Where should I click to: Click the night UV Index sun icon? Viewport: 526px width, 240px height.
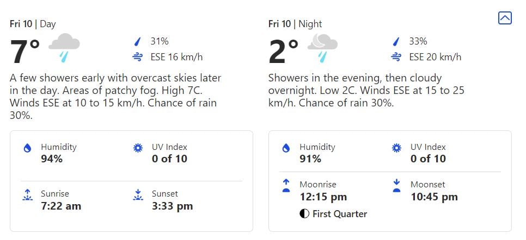click(x=396, y=148)
